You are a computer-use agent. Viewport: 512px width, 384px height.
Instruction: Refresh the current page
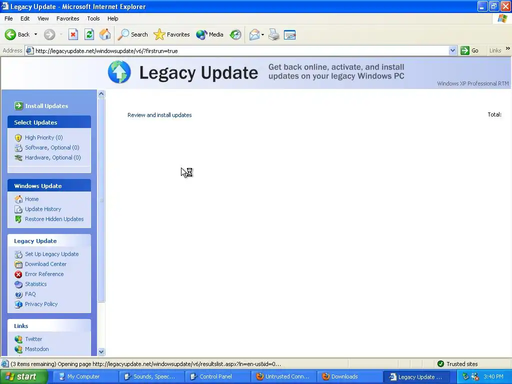pos(89,34)
